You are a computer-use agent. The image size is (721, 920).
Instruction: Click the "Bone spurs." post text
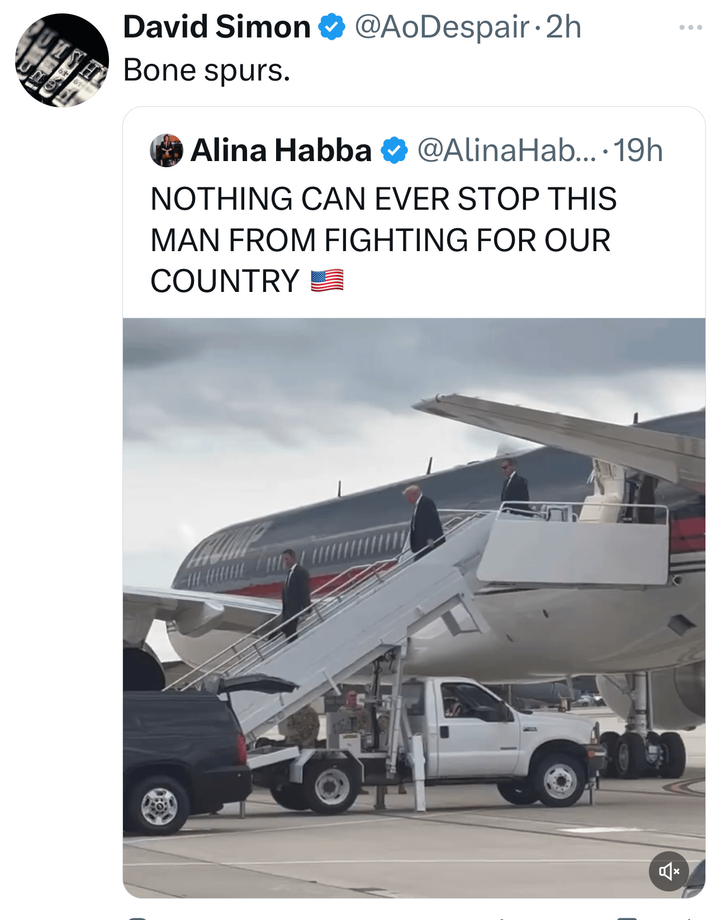click(x=207, y=70)
